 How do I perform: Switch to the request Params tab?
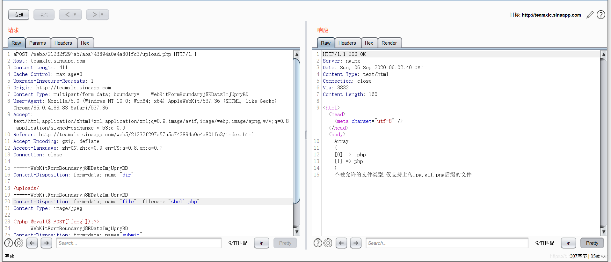pyautogui.click(x=38, y=43)
